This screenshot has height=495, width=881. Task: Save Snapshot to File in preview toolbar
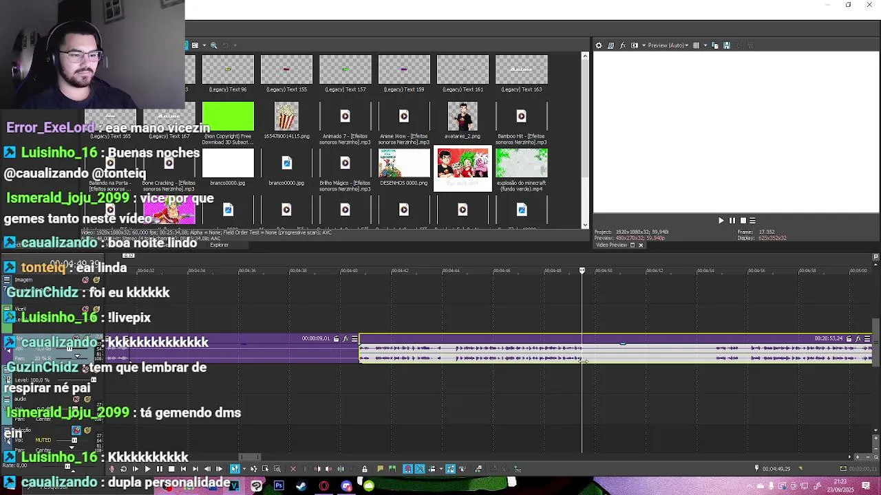(727, 45)
